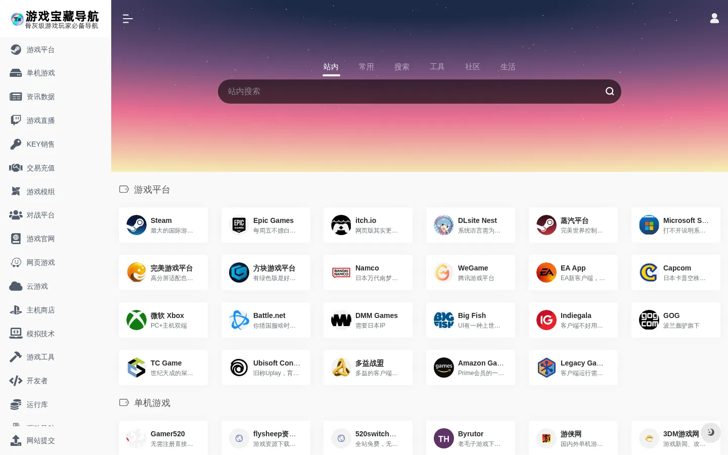Go to 云游戏 in the sidebar
Screen dimensions: 728x455
point(56,287)
